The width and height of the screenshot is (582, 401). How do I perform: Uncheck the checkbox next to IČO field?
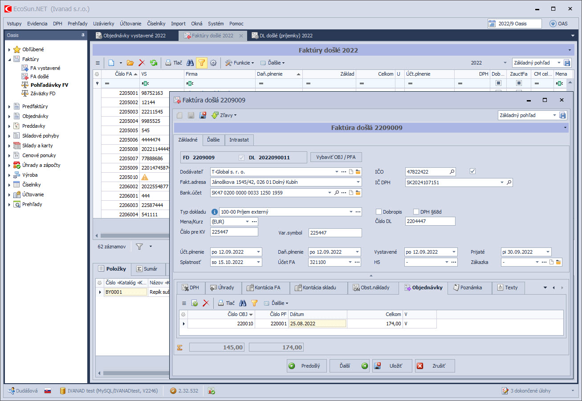(x=473, y=171)
